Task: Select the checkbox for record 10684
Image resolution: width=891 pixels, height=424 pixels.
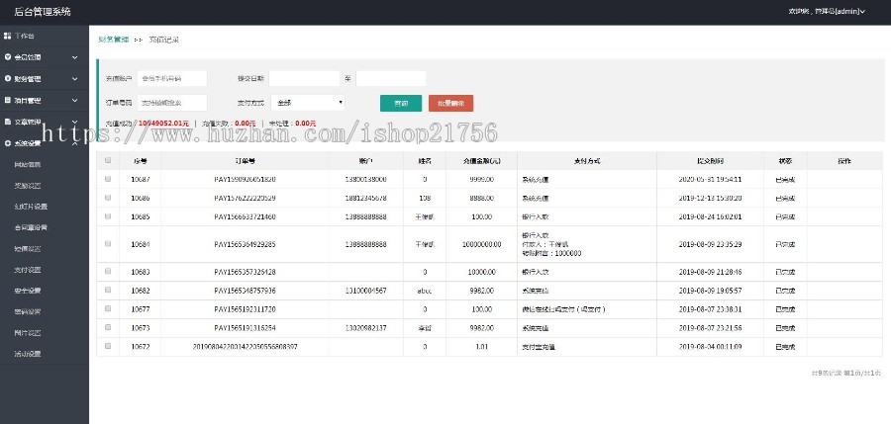Action: 108,243
